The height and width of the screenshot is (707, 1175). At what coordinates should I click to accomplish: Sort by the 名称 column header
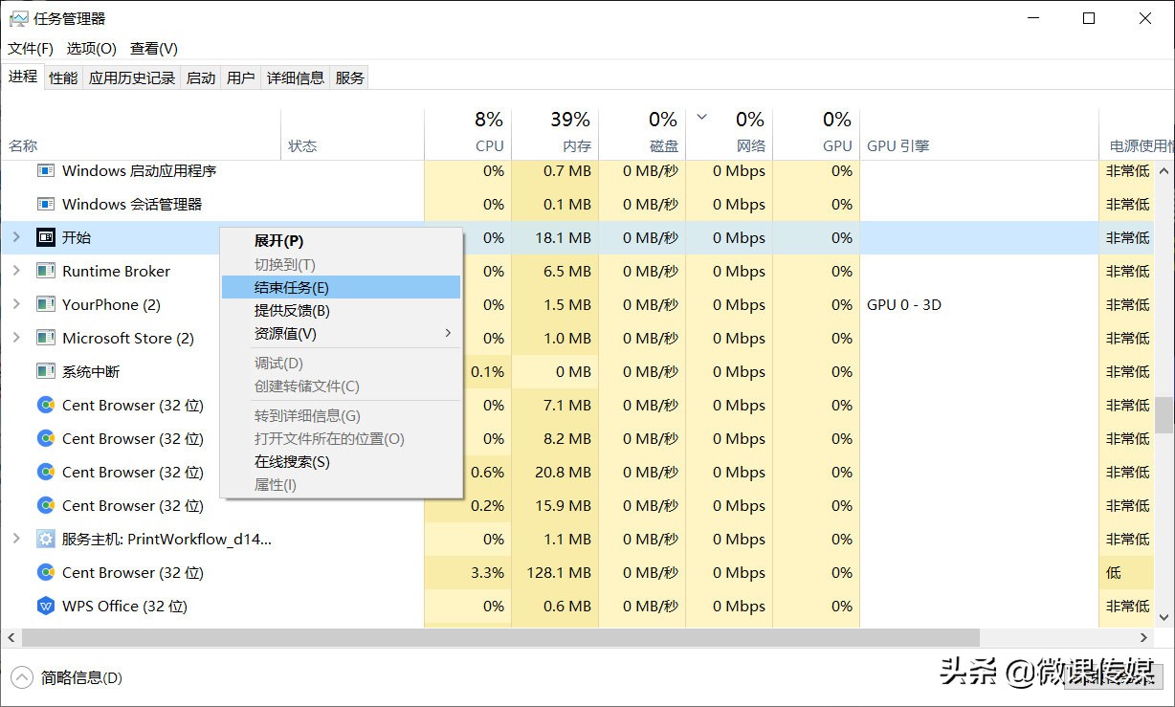click(x=141, y=134)
